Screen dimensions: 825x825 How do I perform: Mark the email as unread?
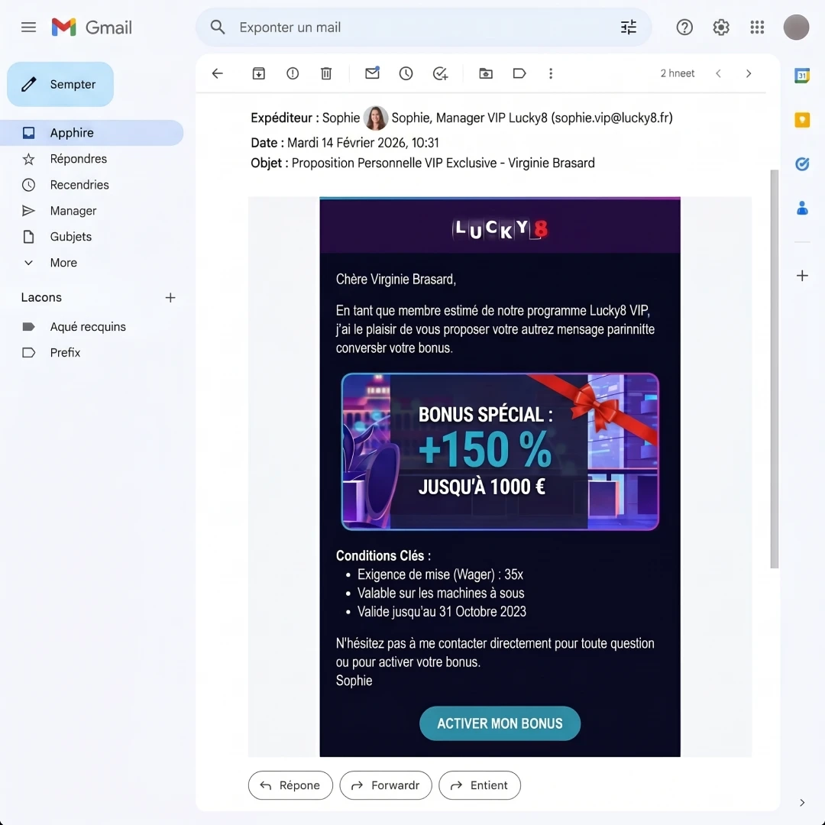pos(372,73)
